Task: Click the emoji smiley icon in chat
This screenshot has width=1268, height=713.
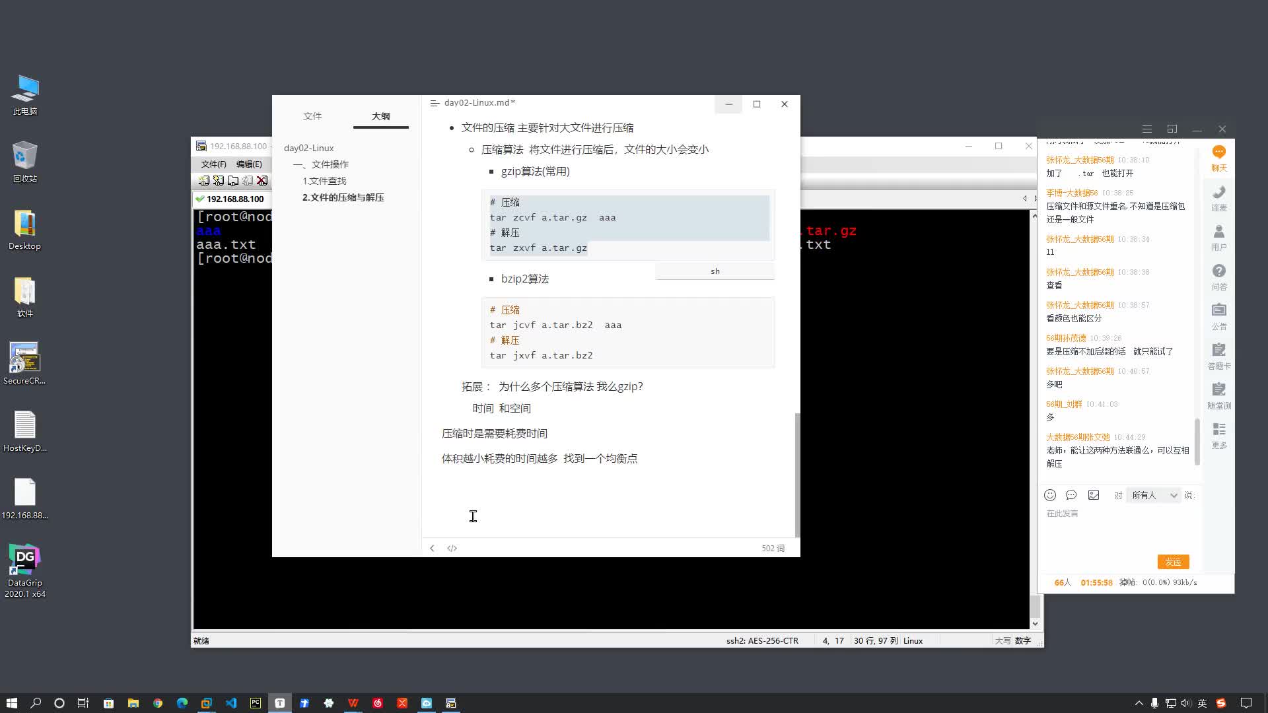Action: pos(1050,495)
